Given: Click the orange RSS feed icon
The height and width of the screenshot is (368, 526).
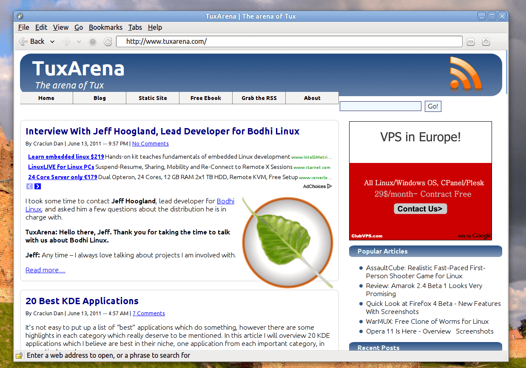Looking at the screenshot, I should point(466,73).
